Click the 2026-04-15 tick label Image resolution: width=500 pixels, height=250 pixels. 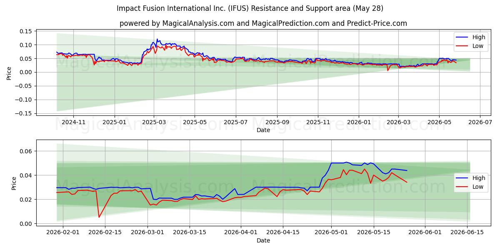click(283, 232)
